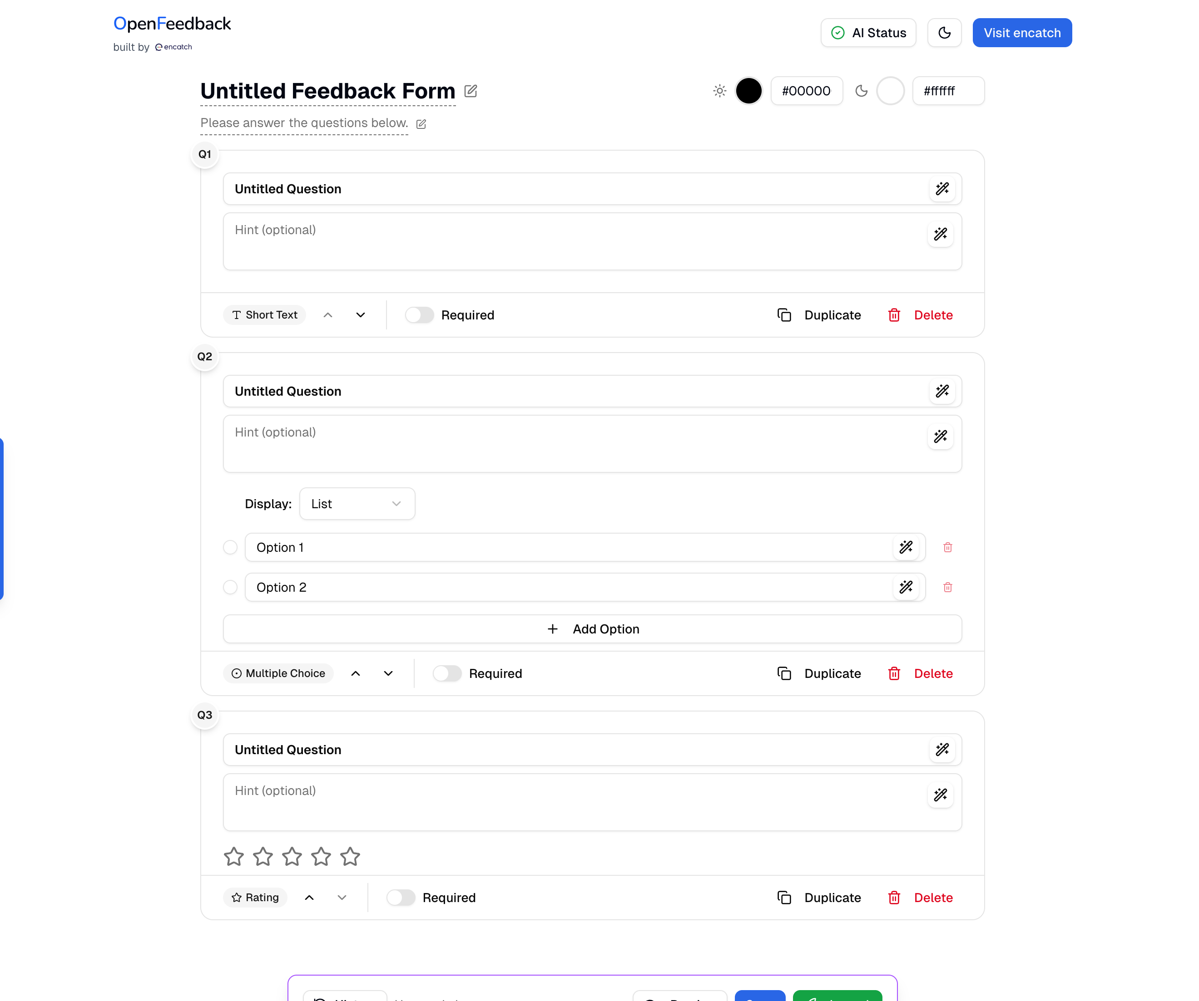Click the AI wand in Q3 hint field
1199x1001 pixels.
940,795
